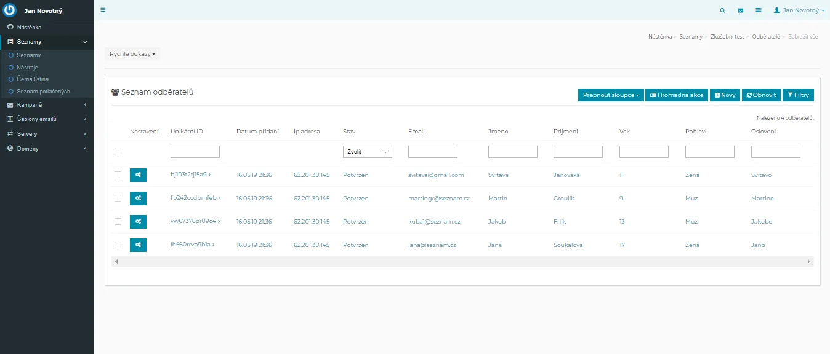Click the search magnifier icon in top bar
The width and height of the screenshot is (830, 354).
(x=722, y=10)
